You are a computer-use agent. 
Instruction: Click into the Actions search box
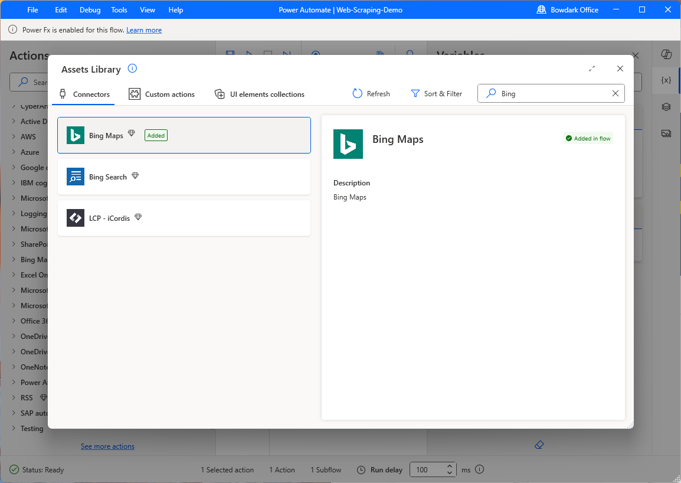tap(29, 82)
